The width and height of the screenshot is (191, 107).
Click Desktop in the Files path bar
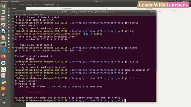(x=29, y=5)
